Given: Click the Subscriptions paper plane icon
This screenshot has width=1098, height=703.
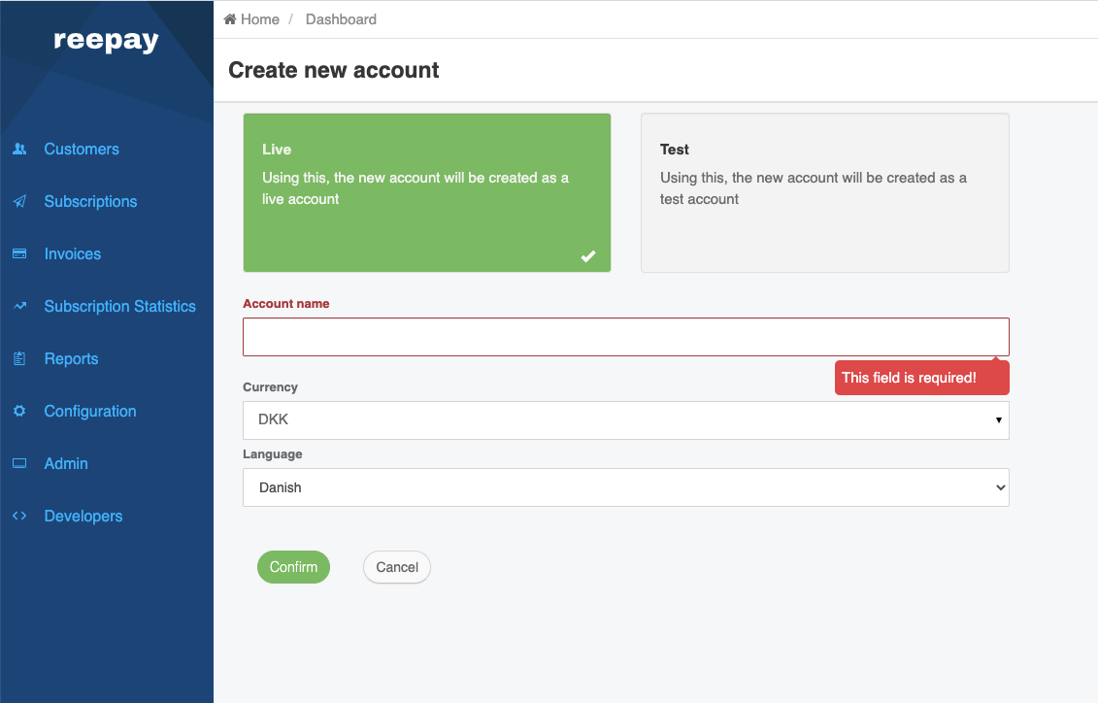Looking at the screenshot, I should [x=19, y=201].
